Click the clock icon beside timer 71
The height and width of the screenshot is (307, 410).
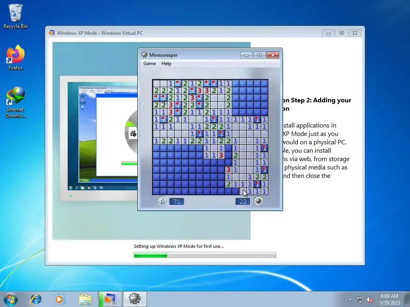pos(162,201)
